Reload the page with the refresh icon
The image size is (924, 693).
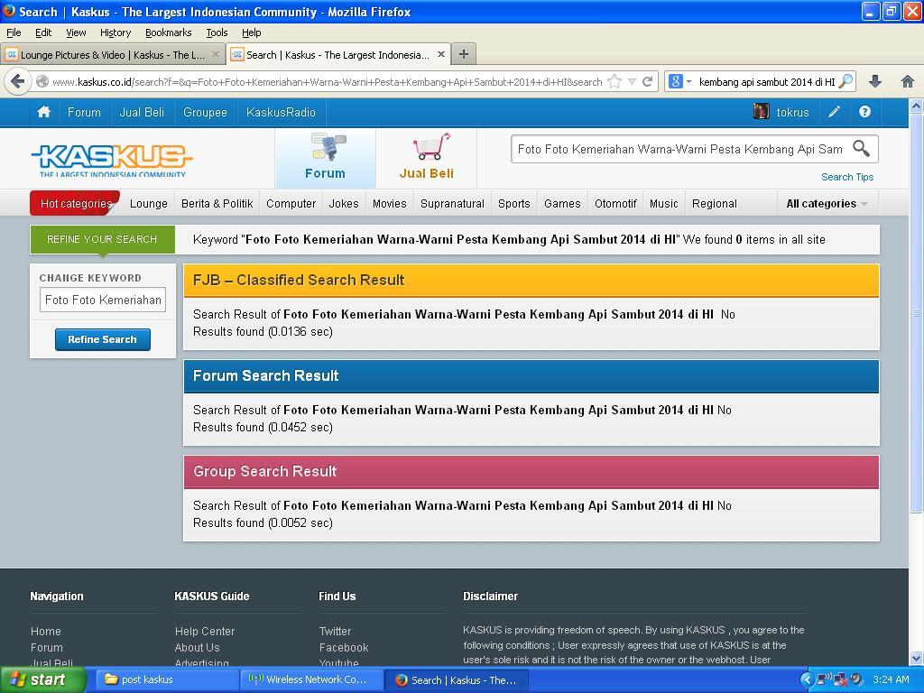(647, 81)
